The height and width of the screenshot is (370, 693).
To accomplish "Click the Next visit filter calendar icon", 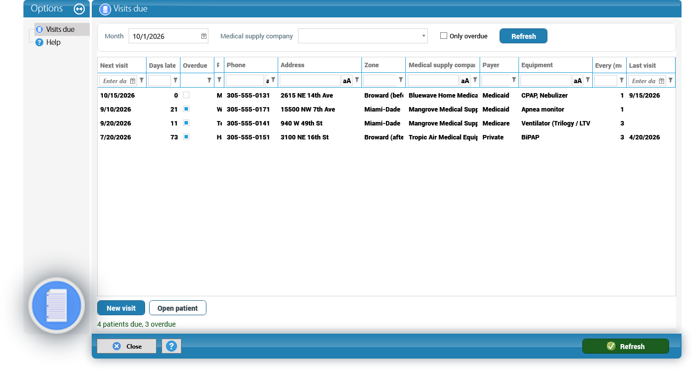I will [x=133, y=81].
